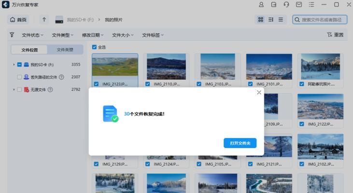Open IMG_2122 thumbnail
The width and height of the screenshot is (353, 193).
point(320,107)
